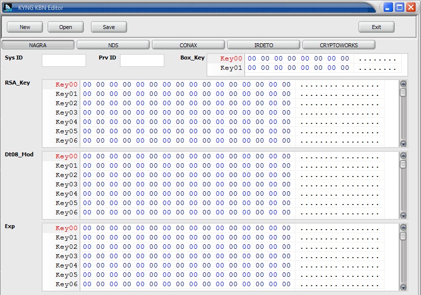Click the Dt08_Mod scrollbar up arrow

[403, 155]
